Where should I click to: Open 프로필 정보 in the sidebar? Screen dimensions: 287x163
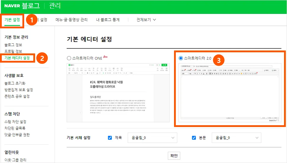(x=13, y=51)
